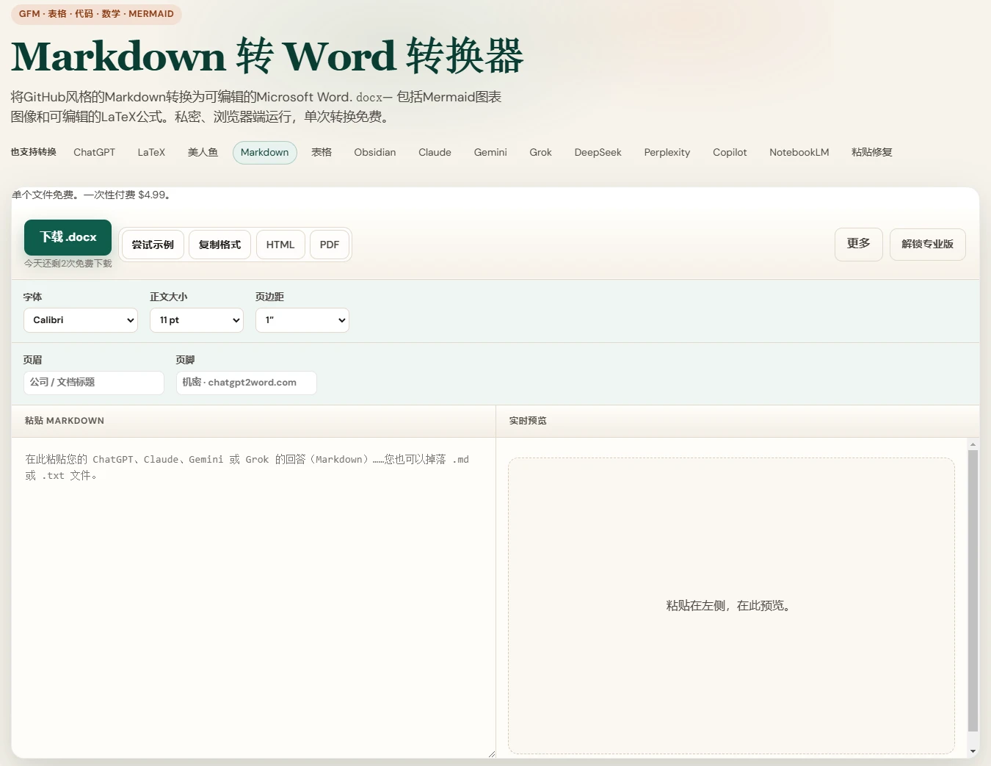Open the 粘贴修复 tab

[x=872, y=153]
